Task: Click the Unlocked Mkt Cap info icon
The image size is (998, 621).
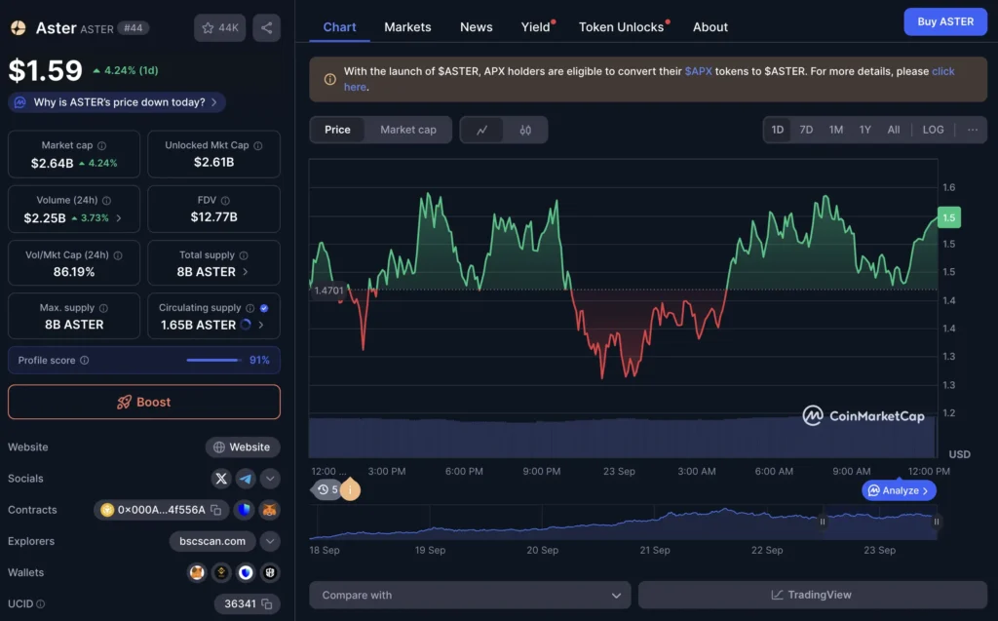Action: (x=257, y=146)
